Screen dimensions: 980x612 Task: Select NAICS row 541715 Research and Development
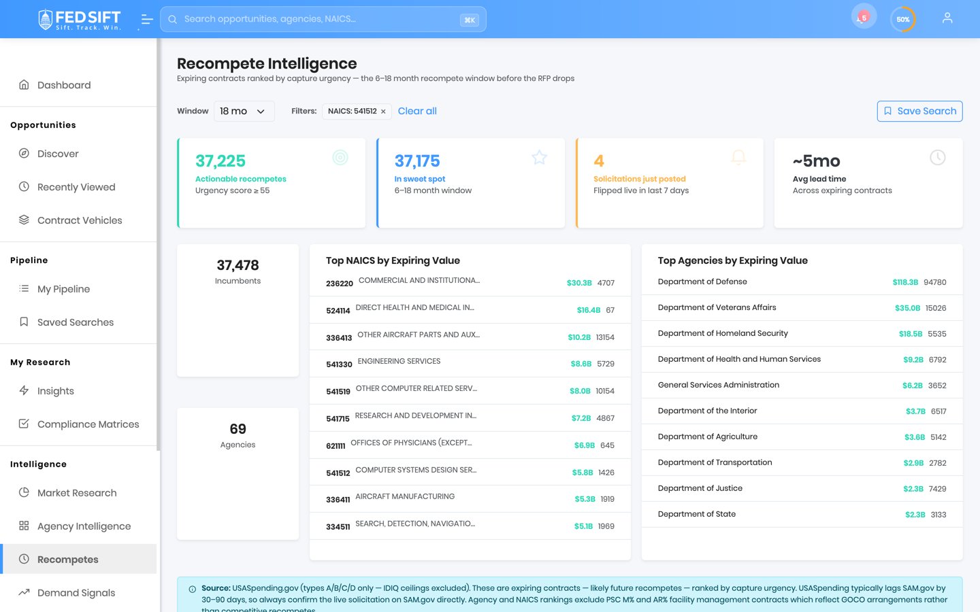[x=470, y=418]
